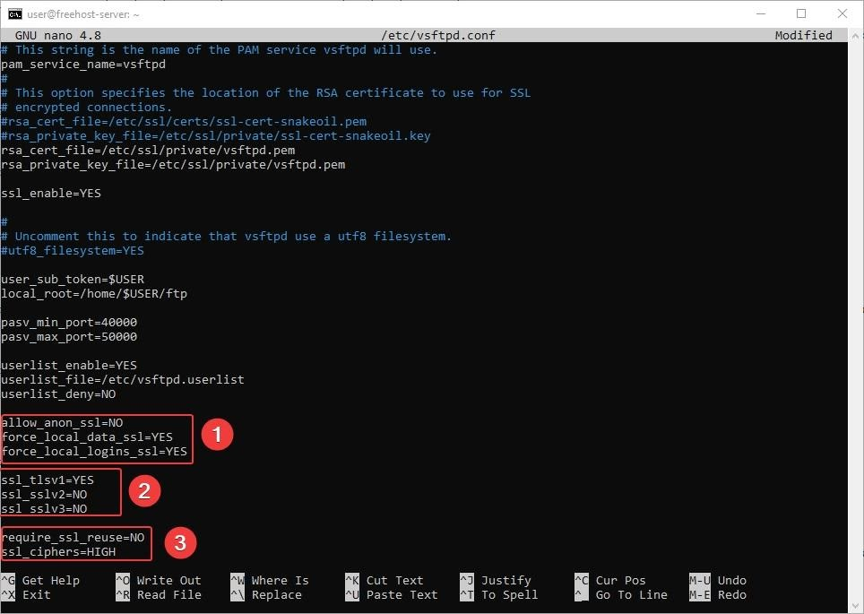Screen dimensions: 864x614
Task: Click the red circle badge numbered 2
Action: click(x=143, y=490)
